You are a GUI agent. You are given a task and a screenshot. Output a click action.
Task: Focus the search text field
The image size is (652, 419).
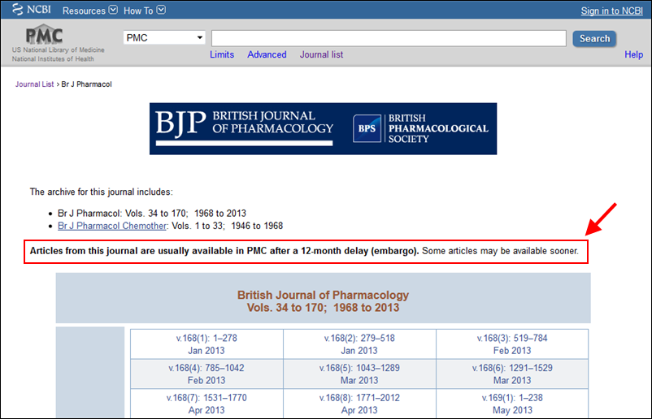[389, 38]
